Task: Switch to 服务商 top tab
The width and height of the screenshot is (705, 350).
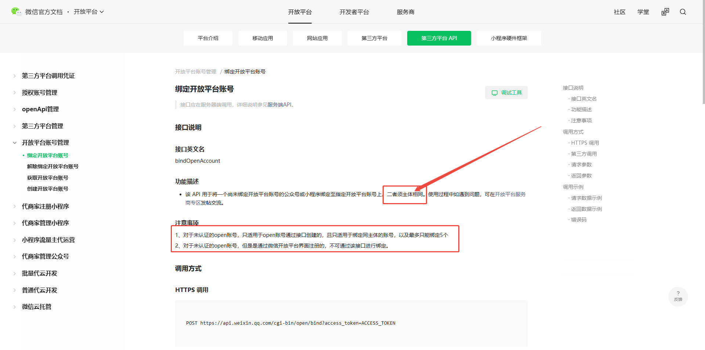Action: [x=406, y=12]
